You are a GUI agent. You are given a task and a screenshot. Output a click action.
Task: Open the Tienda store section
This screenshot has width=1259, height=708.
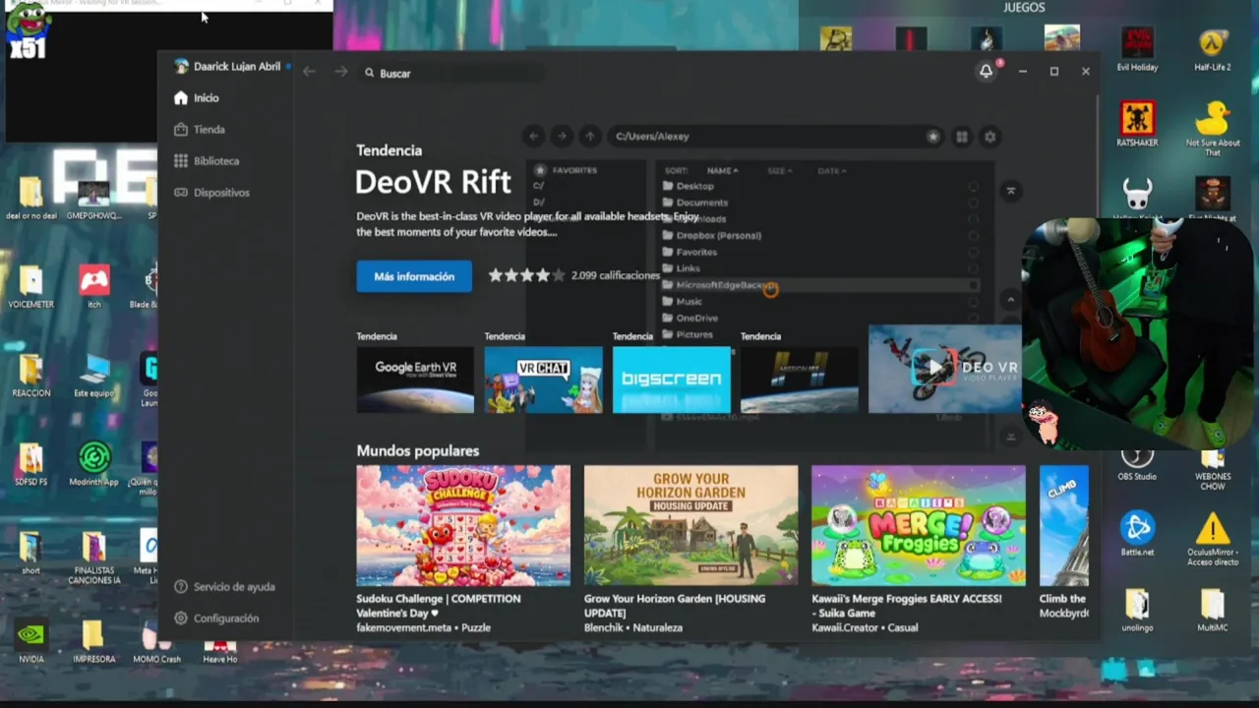(x=200, y=130)
